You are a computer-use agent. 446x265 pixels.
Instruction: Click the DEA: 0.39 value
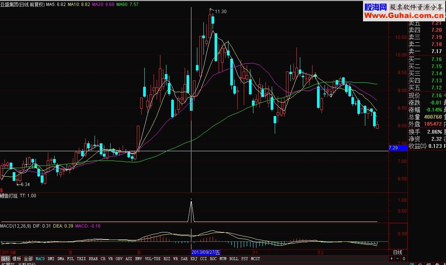(63, 226)
